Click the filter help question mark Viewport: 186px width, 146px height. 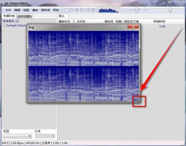(x=53, y=136)
